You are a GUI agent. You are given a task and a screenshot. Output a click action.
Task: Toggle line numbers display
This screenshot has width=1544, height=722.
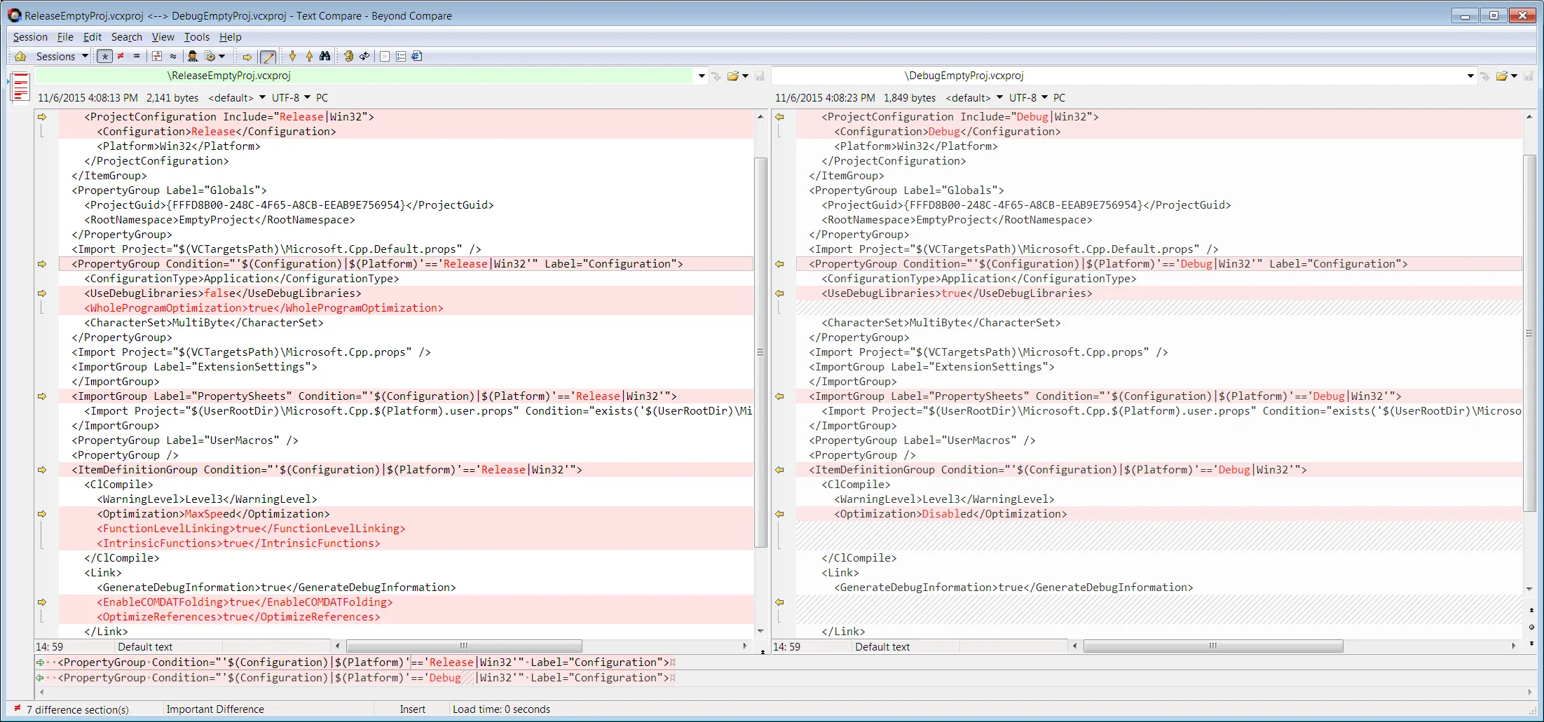(x=401, y=56)
